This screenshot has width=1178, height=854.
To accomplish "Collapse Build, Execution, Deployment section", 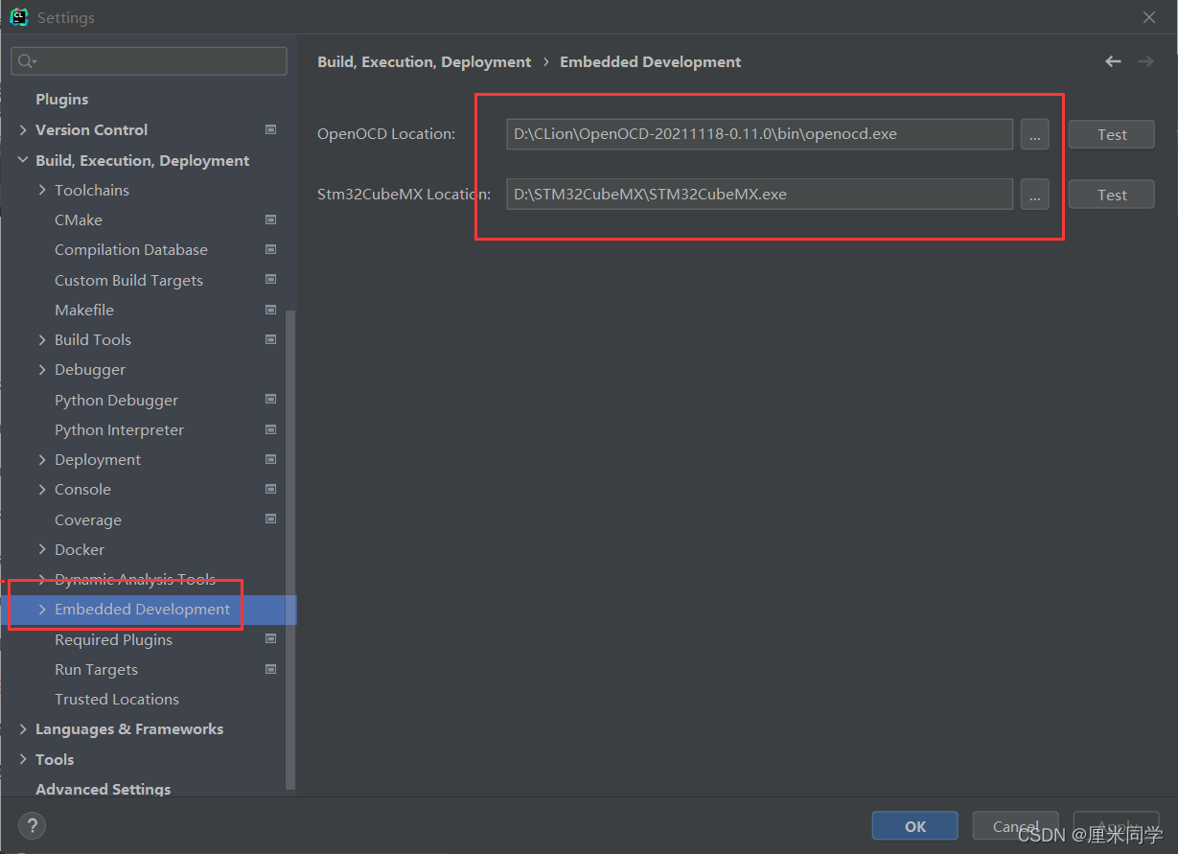I will pos(23,161).
